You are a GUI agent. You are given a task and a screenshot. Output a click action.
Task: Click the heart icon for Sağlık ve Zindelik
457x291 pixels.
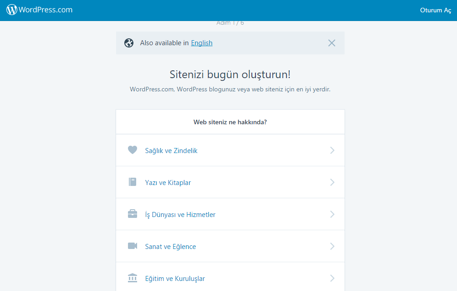click(133, 150)
